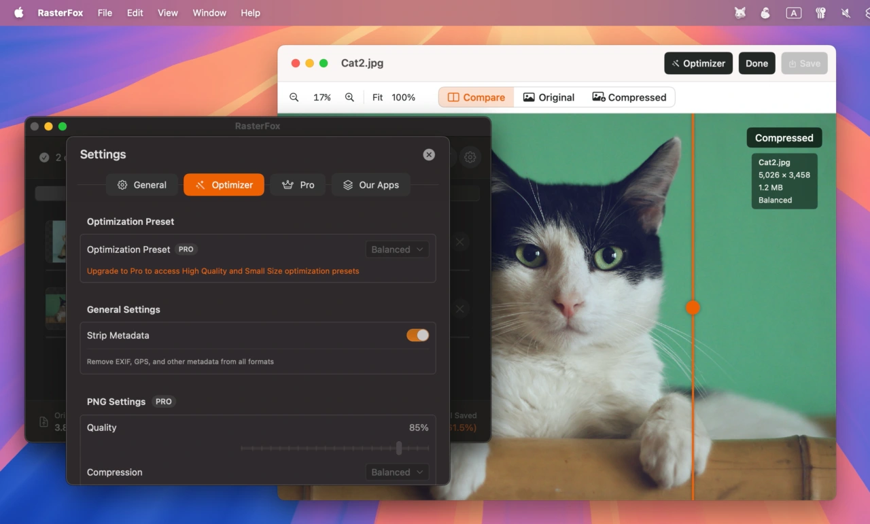The image size is (870, 524).
Task: Zoom out of the image preview
Action: pos(294,97)
